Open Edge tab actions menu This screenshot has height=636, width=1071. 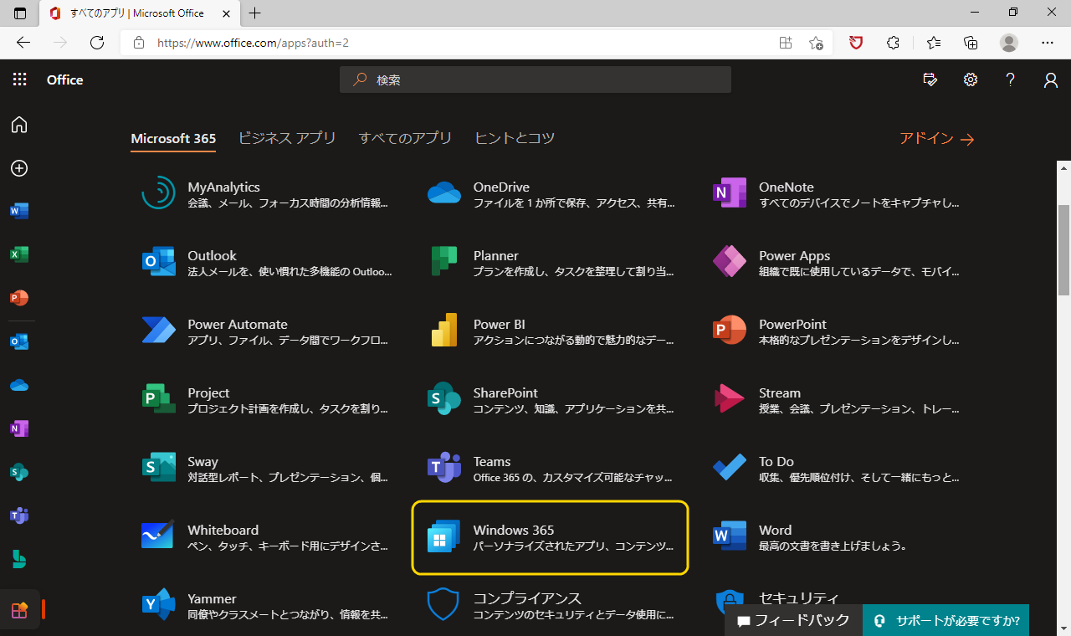coord(20,13)
